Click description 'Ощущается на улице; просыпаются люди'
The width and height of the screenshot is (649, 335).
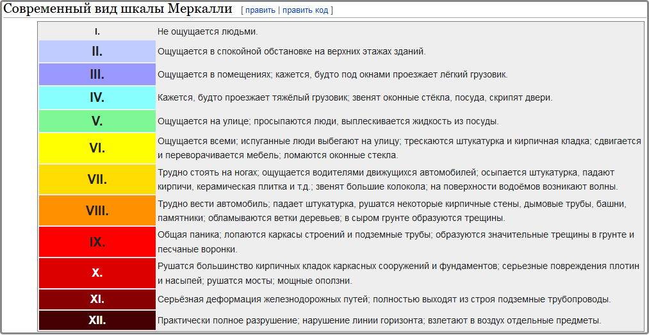[328, 122]
